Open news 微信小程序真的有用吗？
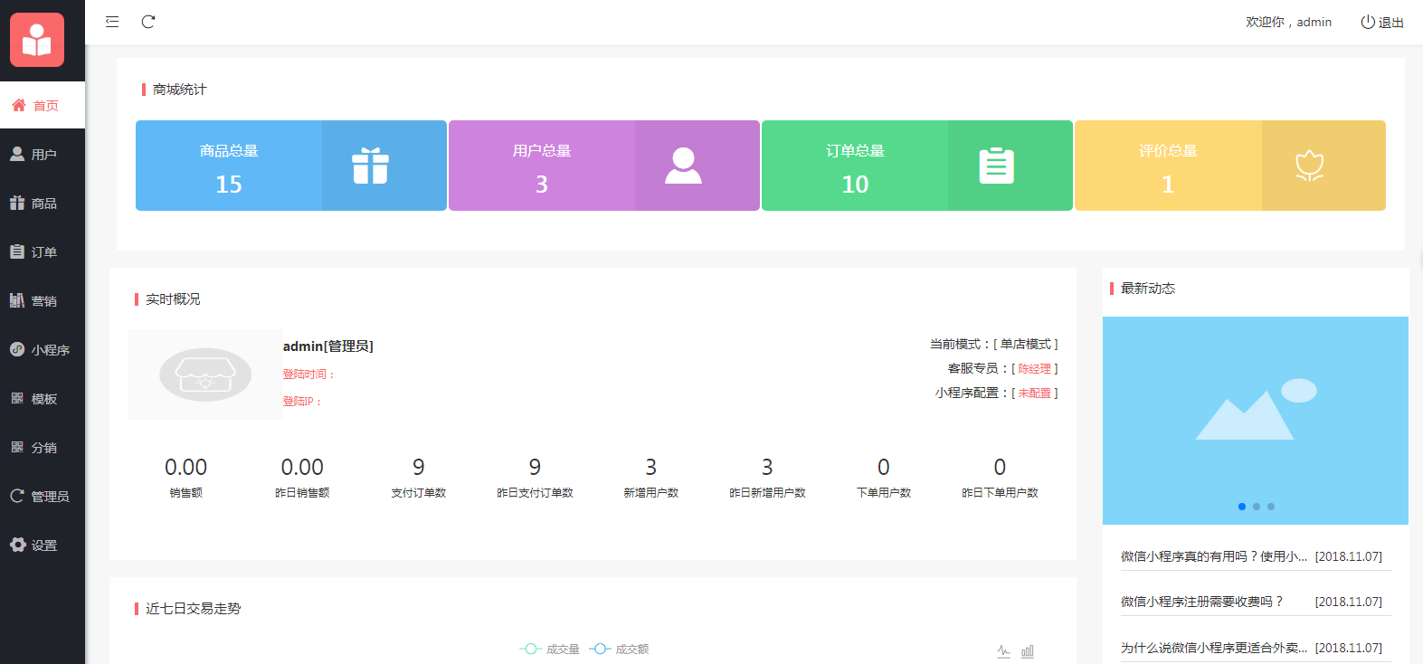Screen dimensions: 1423x664 click(1214, 556)
